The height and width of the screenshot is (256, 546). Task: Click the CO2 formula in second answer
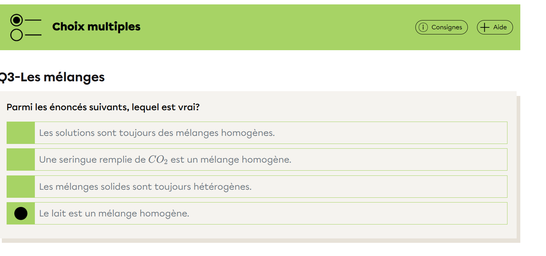pos(158,160)
